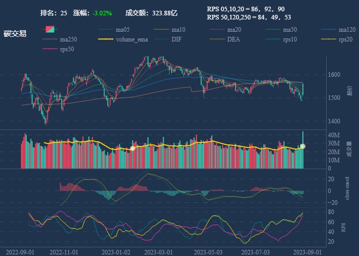This screenshot has width=359, height=256.
Task: Click the green -3.02% change value
Action: tap(102, 13)
